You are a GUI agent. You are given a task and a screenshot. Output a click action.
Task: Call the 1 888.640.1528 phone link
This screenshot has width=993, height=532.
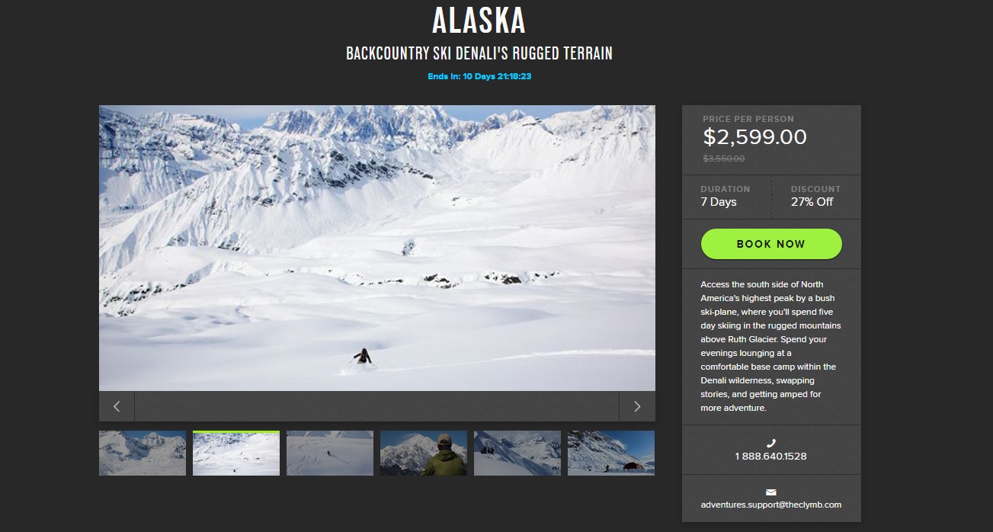tap(770, 456)
